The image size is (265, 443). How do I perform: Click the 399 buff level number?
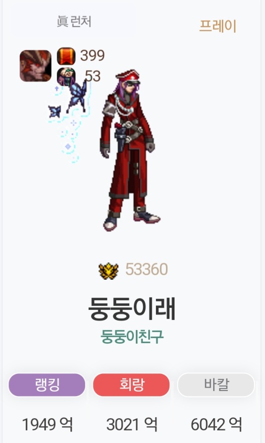tap(93, 55)
